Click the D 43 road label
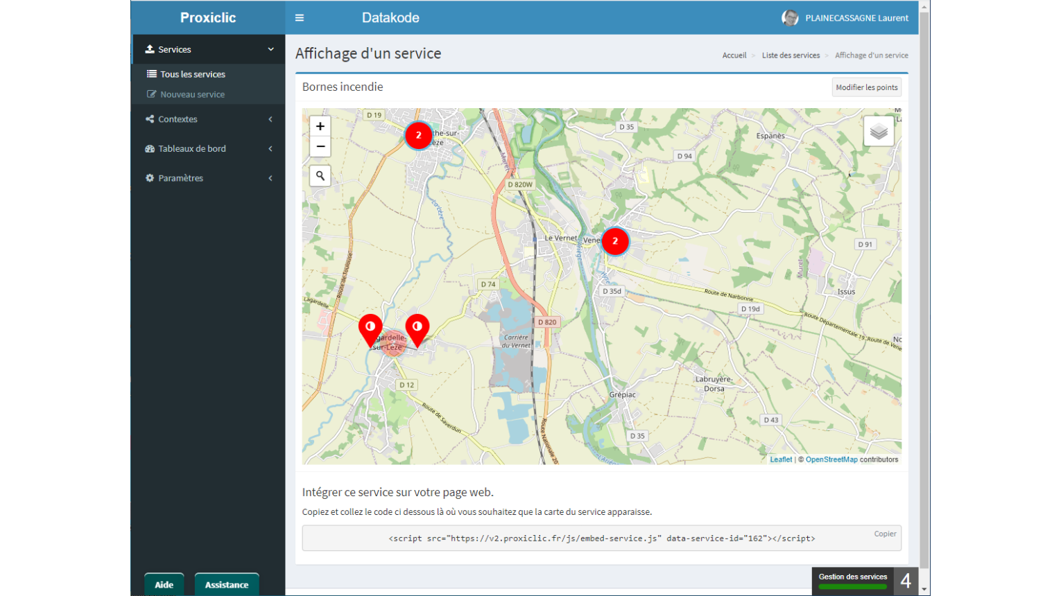Image resolution: width=1061 pixels, height=596 pixels. (771, 420)
